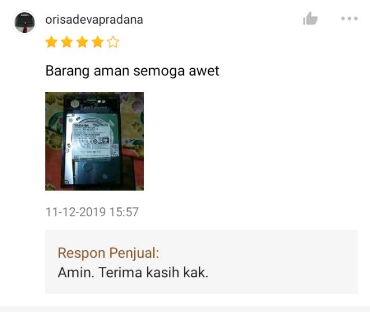This screenshot has height=312, width=370.
Task: Click the gray divider bar below the review
Action: point(185,309)
